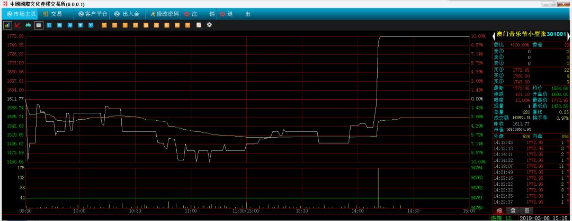Click the 10.00% top right axis label

478,36
